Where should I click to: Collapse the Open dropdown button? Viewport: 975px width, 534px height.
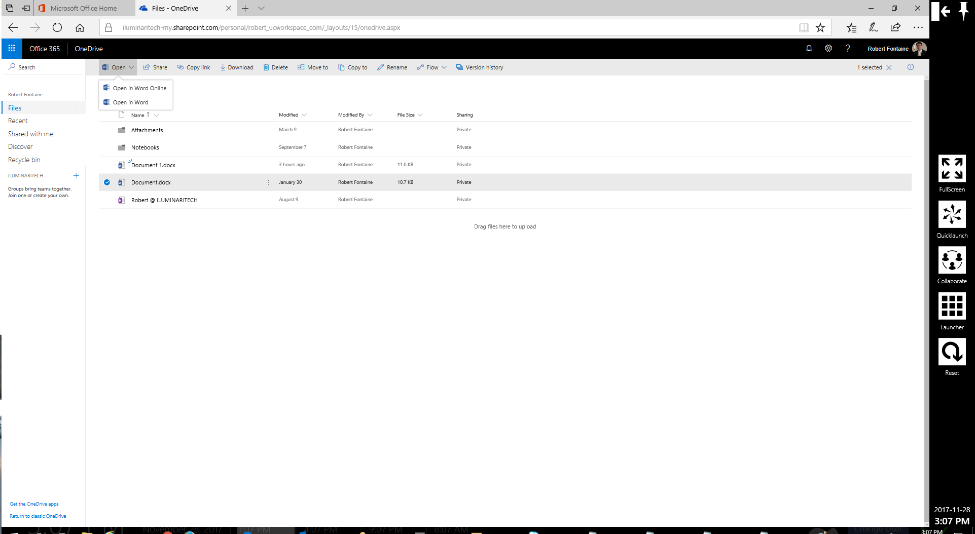pos(118,67)
